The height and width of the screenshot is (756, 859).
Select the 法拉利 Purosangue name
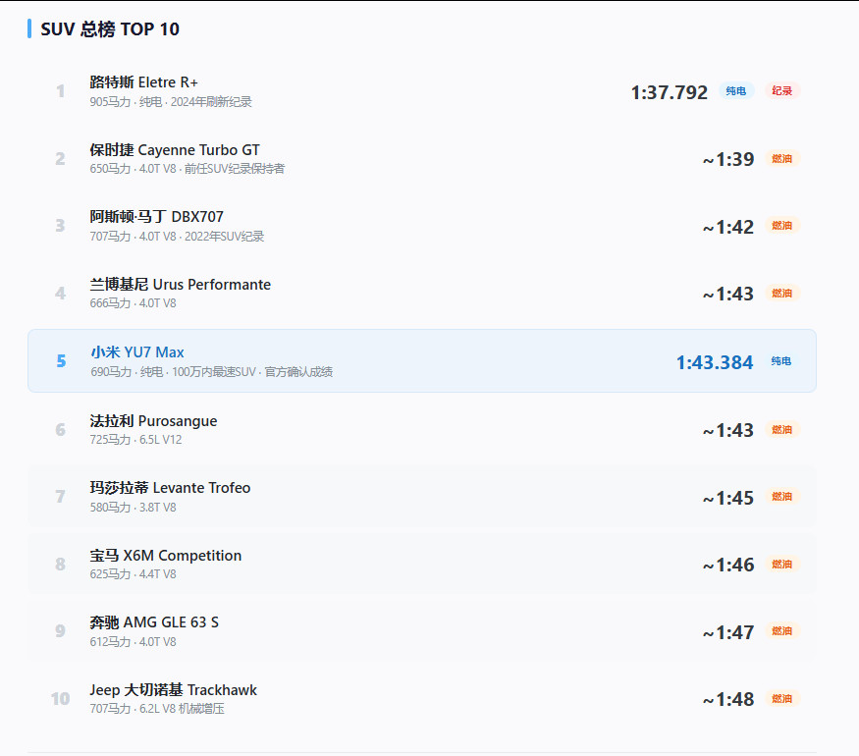click(153, 421)
